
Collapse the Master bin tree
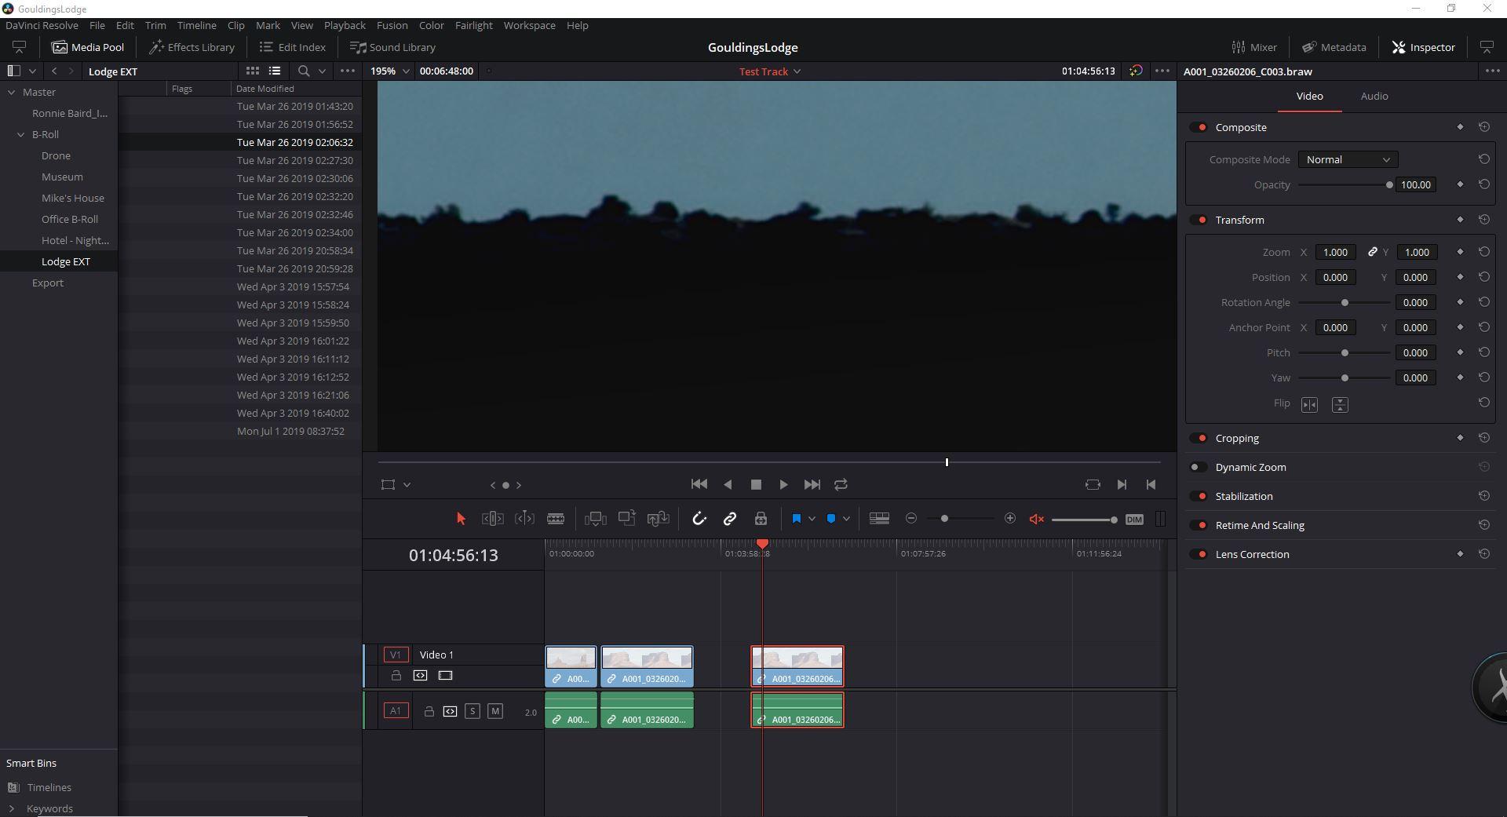click(12, 92)
